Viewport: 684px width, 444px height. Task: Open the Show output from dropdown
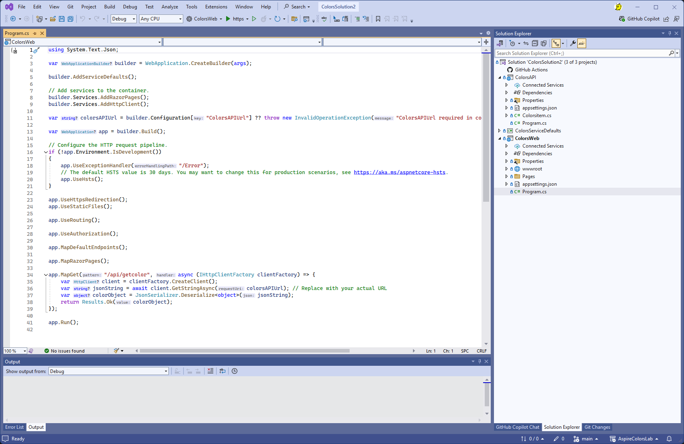pyautogui.click(x=108, y=371)
